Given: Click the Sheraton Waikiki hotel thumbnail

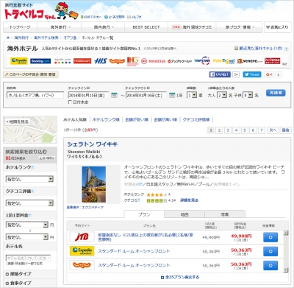Looking at the screenshot, I should click(94, 184).
